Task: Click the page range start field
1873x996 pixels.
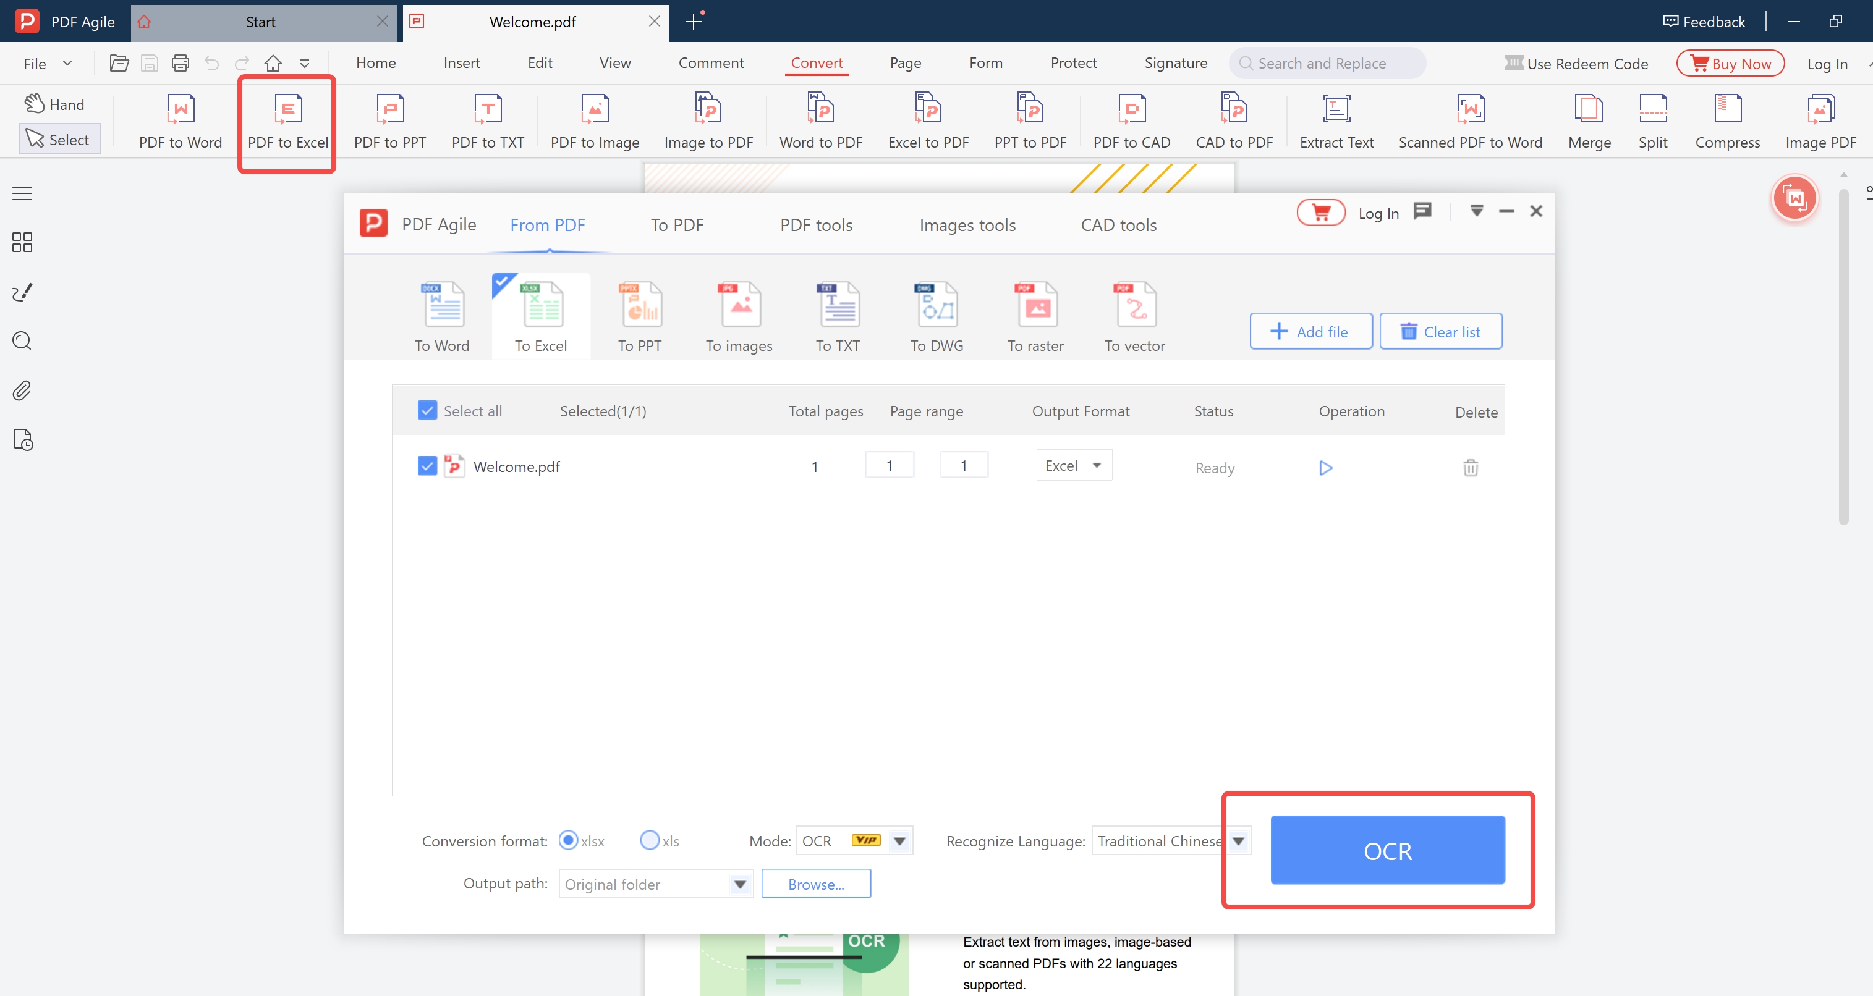Action: click(890, 465)
